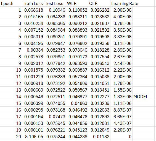Click CER cell 0.017554
The image size is (156, 141).
pos(99,57)
